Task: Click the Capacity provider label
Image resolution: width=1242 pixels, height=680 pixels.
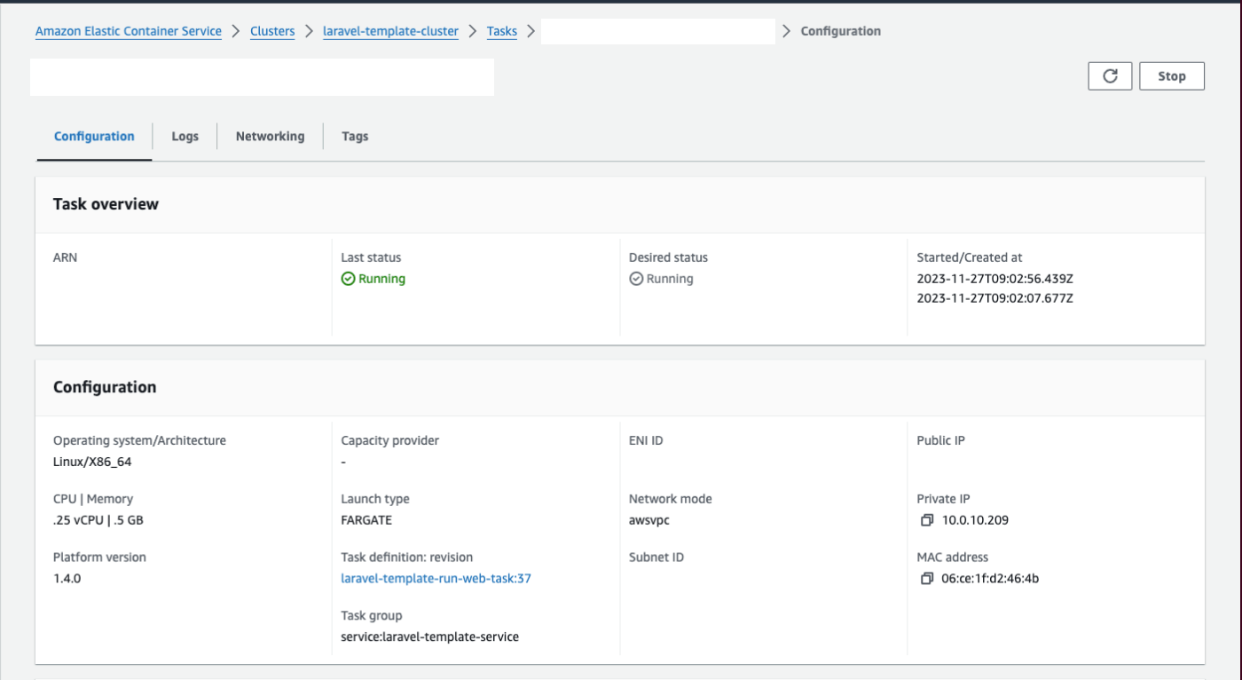Action: pos(389,440)
